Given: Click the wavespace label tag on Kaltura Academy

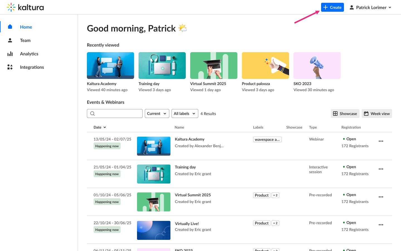Looking at the screenshot, I should pyautogui.click(x=267, y=139).
